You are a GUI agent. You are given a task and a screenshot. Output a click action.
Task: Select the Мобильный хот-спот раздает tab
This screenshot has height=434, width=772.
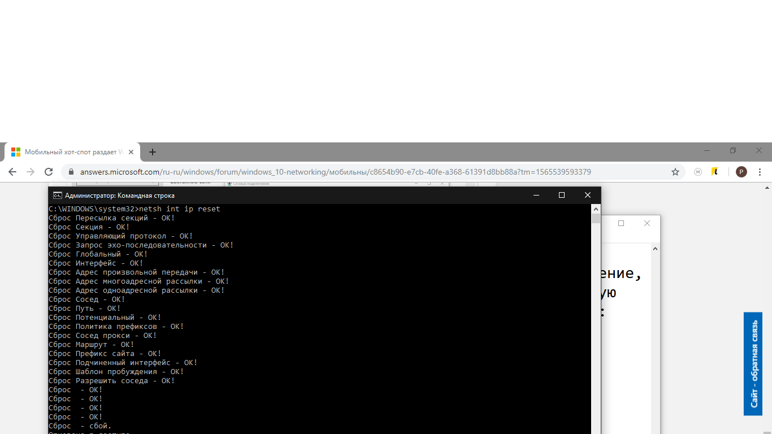[72, 152]
